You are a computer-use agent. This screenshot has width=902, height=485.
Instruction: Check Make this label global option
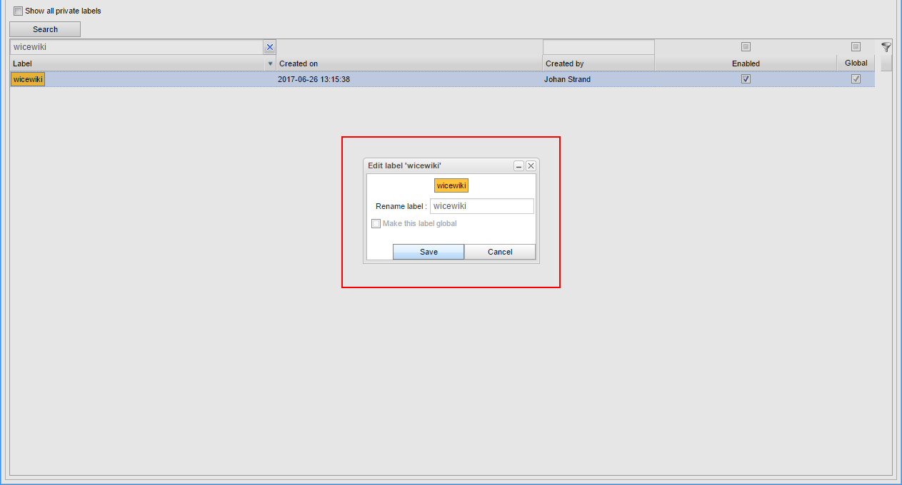click(376, 223)
